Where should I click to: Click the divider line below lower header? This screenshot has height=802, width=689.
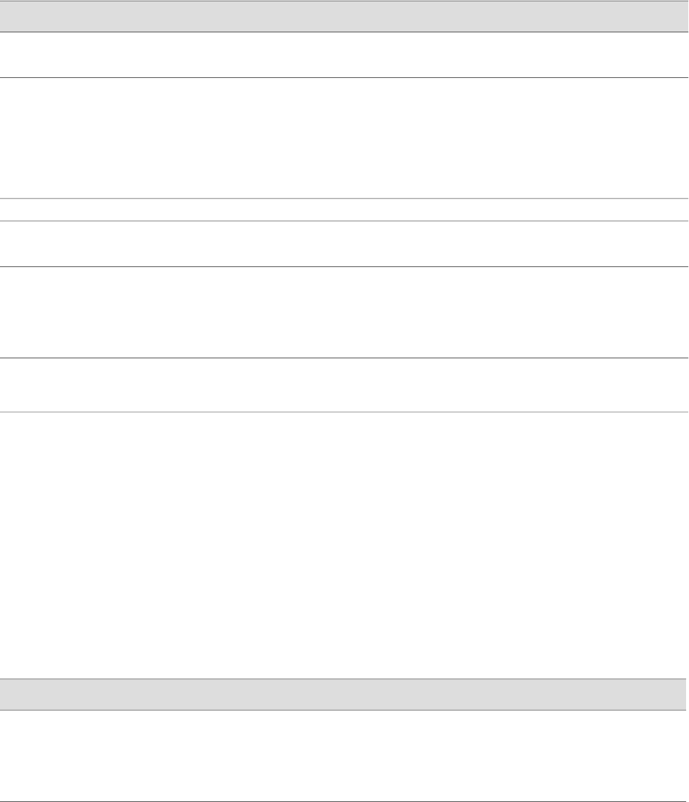tap(344, 710)
